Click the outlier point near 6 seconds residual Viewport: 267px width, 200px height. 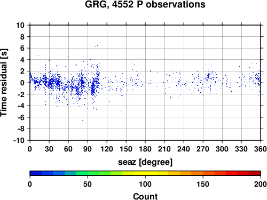coord(97,45)
